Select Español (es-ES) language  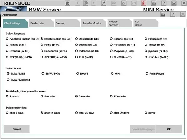(122, 39)
